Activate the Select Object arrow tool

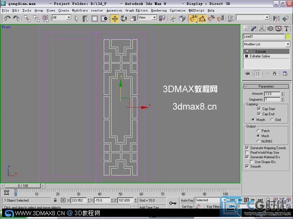point(76,18)
